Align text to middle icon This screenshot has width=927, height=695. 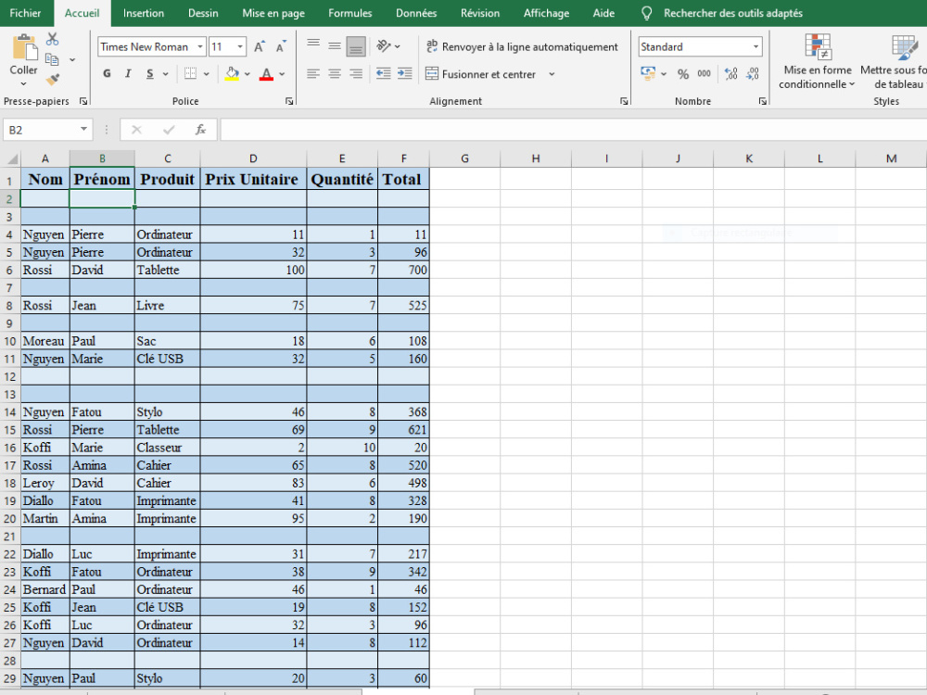[x=335, y=45]
